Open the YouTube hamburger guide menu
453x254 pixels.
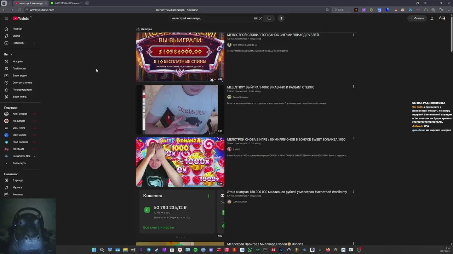coord(6,18)
